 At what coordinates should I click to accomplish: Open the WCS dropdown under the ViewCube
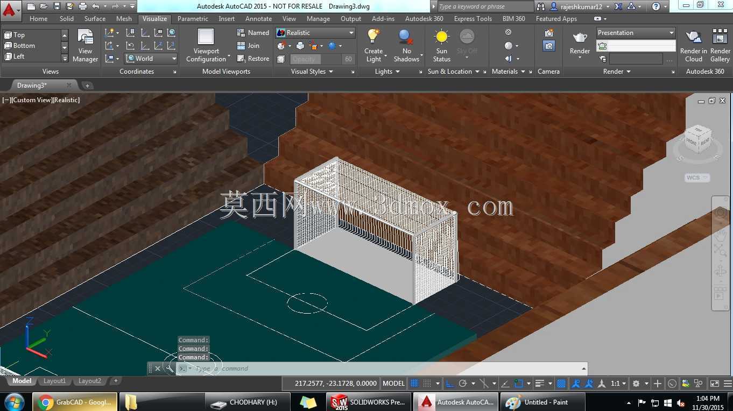[x=697, y=178]
